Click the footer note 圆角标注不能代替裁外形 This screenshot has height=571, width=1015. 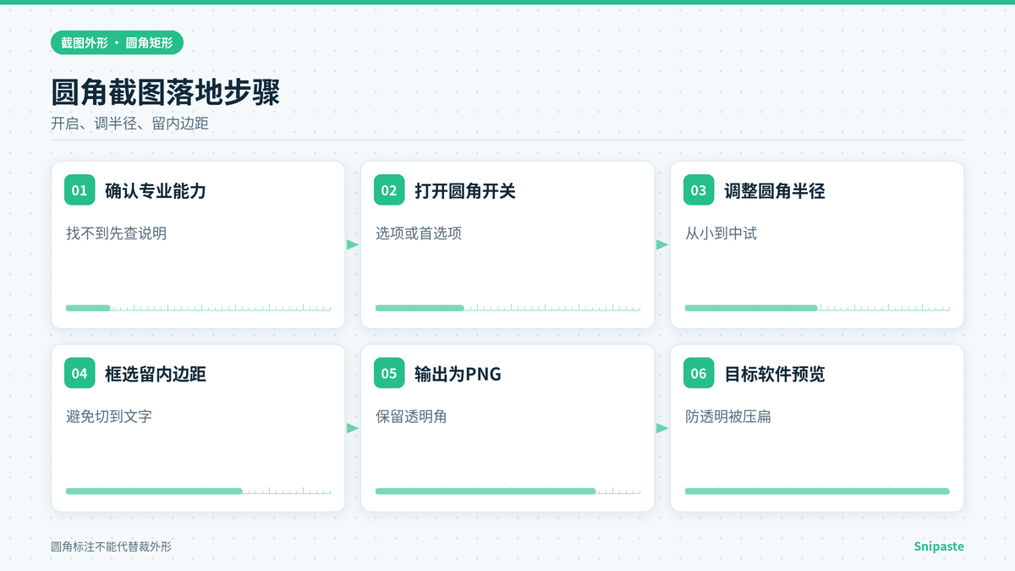[x=111, y=547]
